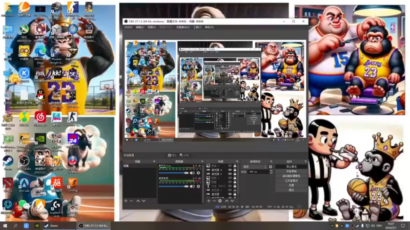Open the 工具(T) menu in OBS
Screen dimensions: 410x230
[197, 27]
